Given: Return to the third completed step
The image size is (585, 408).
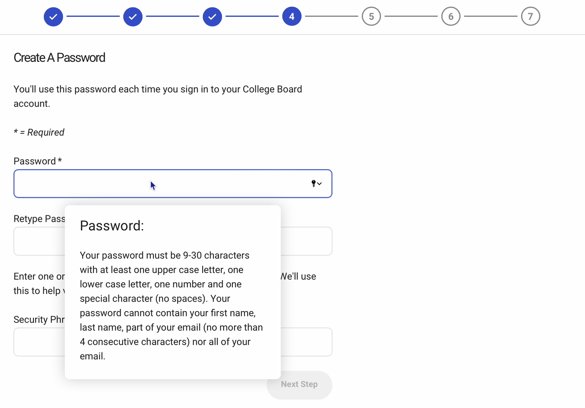Looking at the screenshot, I should tap(212, 16).
